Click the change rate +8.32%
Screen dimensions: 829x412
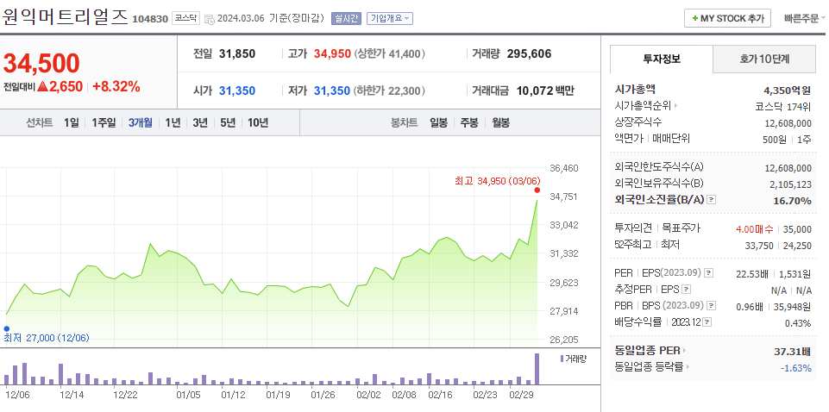(x=116, y=87)
